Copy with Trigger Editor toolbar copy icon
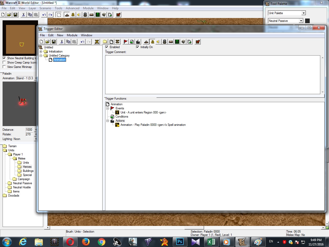This screenshot has width=329, height=247. point(68,42)
